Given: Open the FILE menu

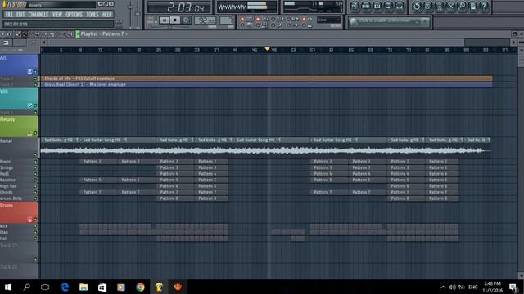Looking at the screenshot, I should tap(9, 15).
